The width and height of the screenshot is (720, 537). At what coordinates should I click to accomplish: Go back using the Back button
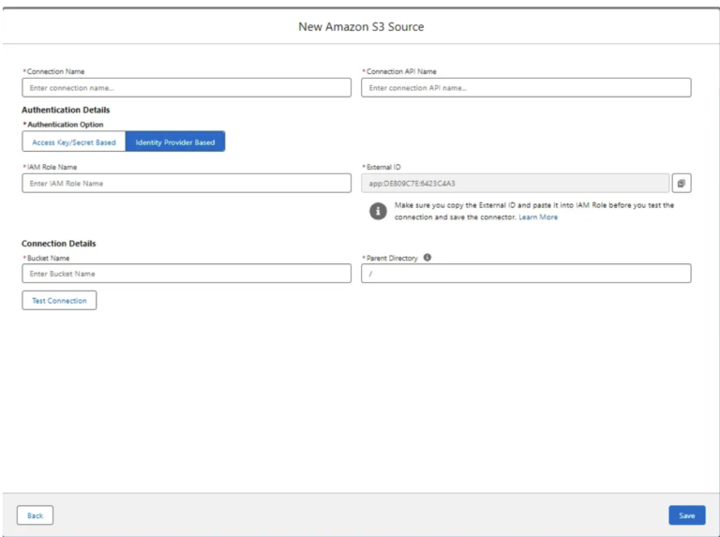point(35,515)
